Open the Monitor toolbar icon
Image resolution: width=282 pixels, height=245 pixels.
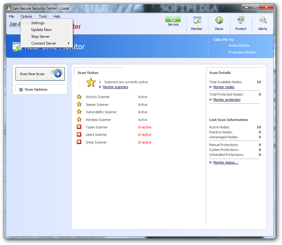tap(197, 20)
